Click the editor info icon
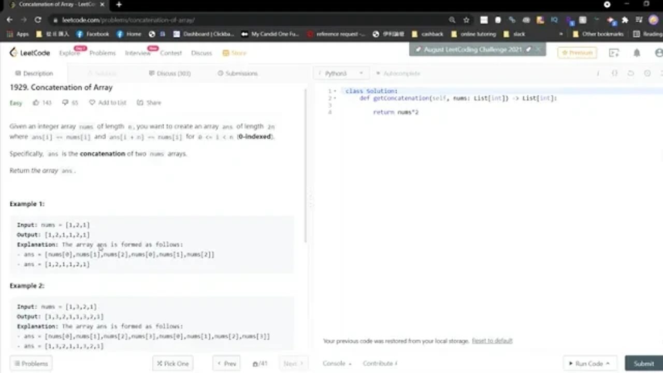The height and width of the screenshot is (373, 663). [598, 74]
